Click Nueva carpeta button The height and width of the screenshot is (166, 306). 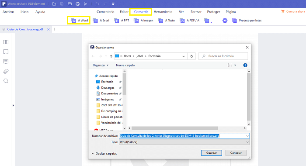tap(125, 65)
